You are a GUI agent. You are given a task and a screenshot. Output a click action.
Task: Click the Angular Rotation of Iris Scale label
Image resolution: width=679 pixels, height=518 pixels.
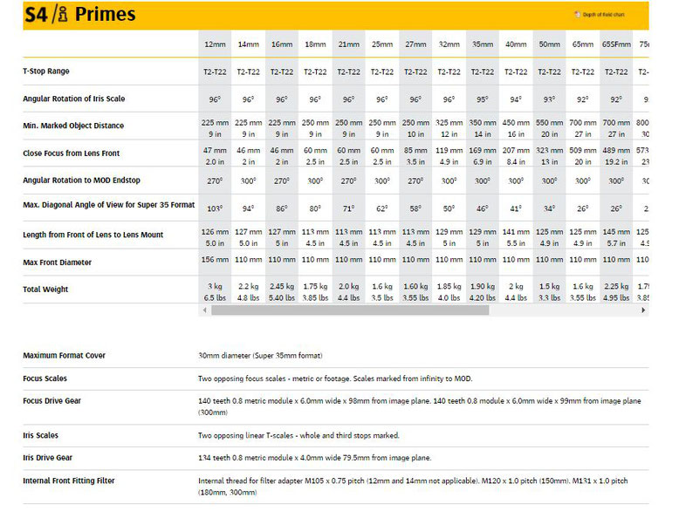73,99
